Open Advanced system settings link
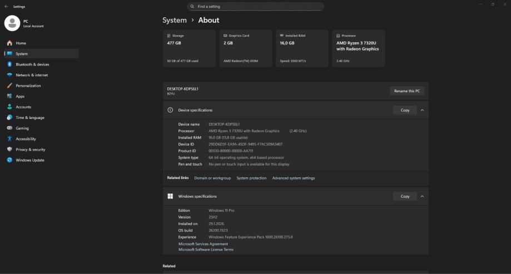This screenshot has height=274, width=511. [293, 178]
